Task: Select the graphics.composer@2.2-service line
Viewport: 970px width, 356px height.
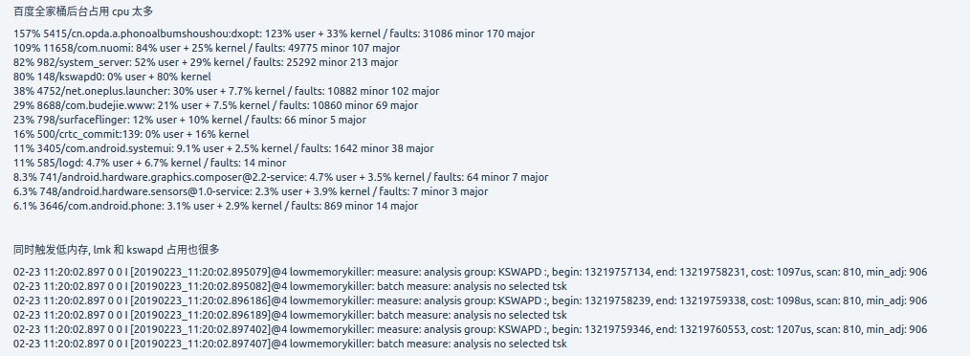Action: click(281, 177)
